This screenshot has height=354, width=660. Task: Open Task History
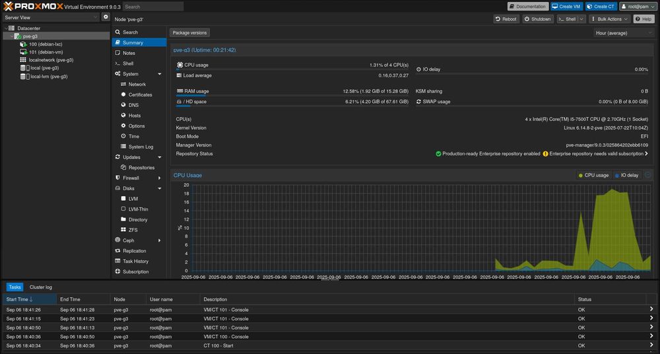(139, 262)
